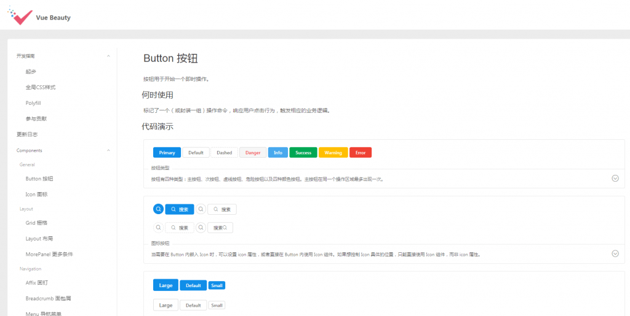The image size is (630, 316).
Task: Collapse the Components sidebar section
Action: 108,150
